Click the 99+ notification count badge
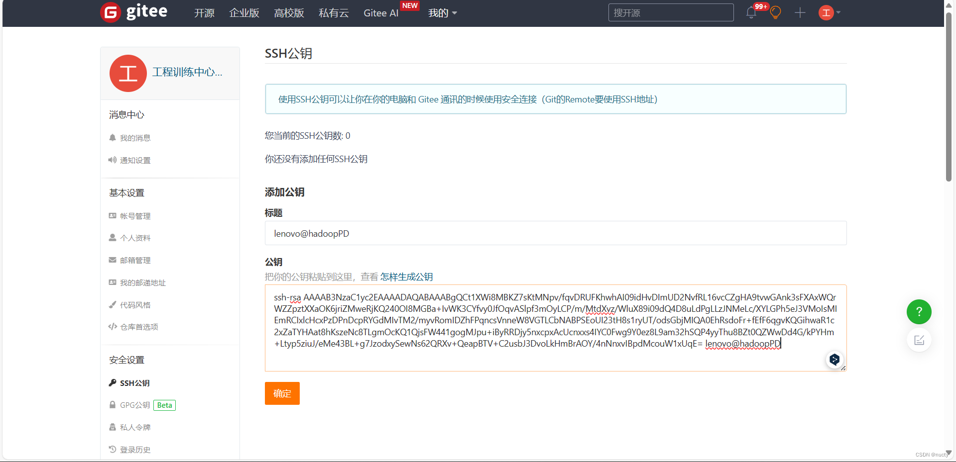This screenshot has height=462, width=956. 761,6
